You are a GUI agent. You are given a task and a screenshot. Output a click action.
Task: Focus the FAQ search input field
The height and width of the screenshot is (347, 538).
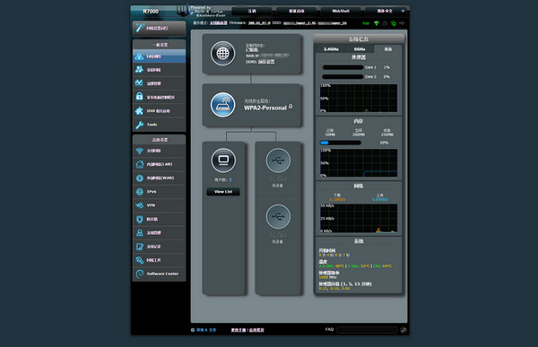367,330
